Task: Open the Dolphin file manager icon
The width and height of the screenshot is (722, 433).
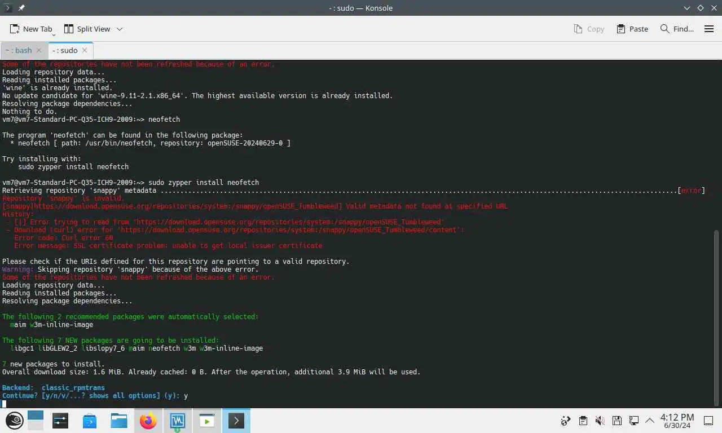Action: [119, 421]
